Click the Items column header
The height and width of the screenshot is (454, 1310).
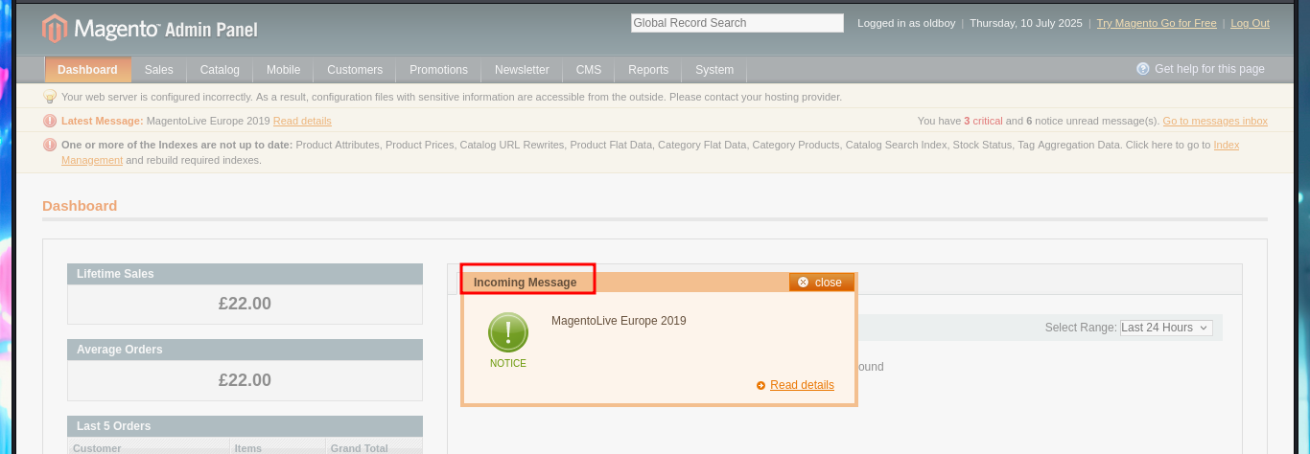click(248, 448)
